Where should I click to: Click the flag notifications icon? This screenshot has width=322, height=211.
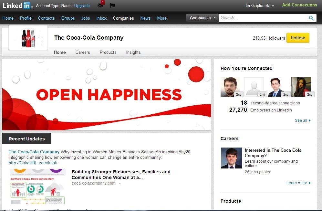point(112,5)
